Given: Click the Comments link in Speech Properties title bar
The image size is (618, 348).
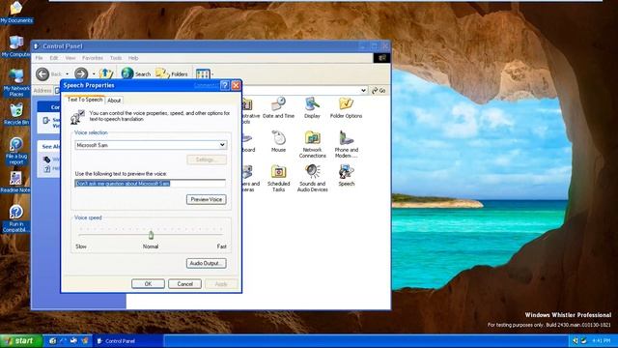Looking at the screenshot, I should (206, 86).
